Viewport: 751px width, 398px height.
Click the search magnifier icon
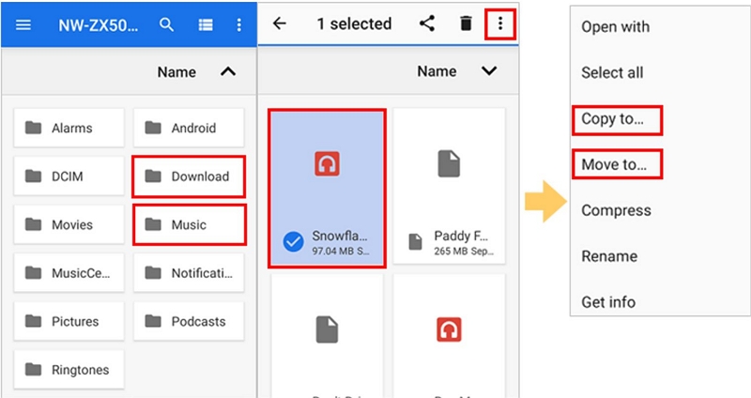point(166,25)
